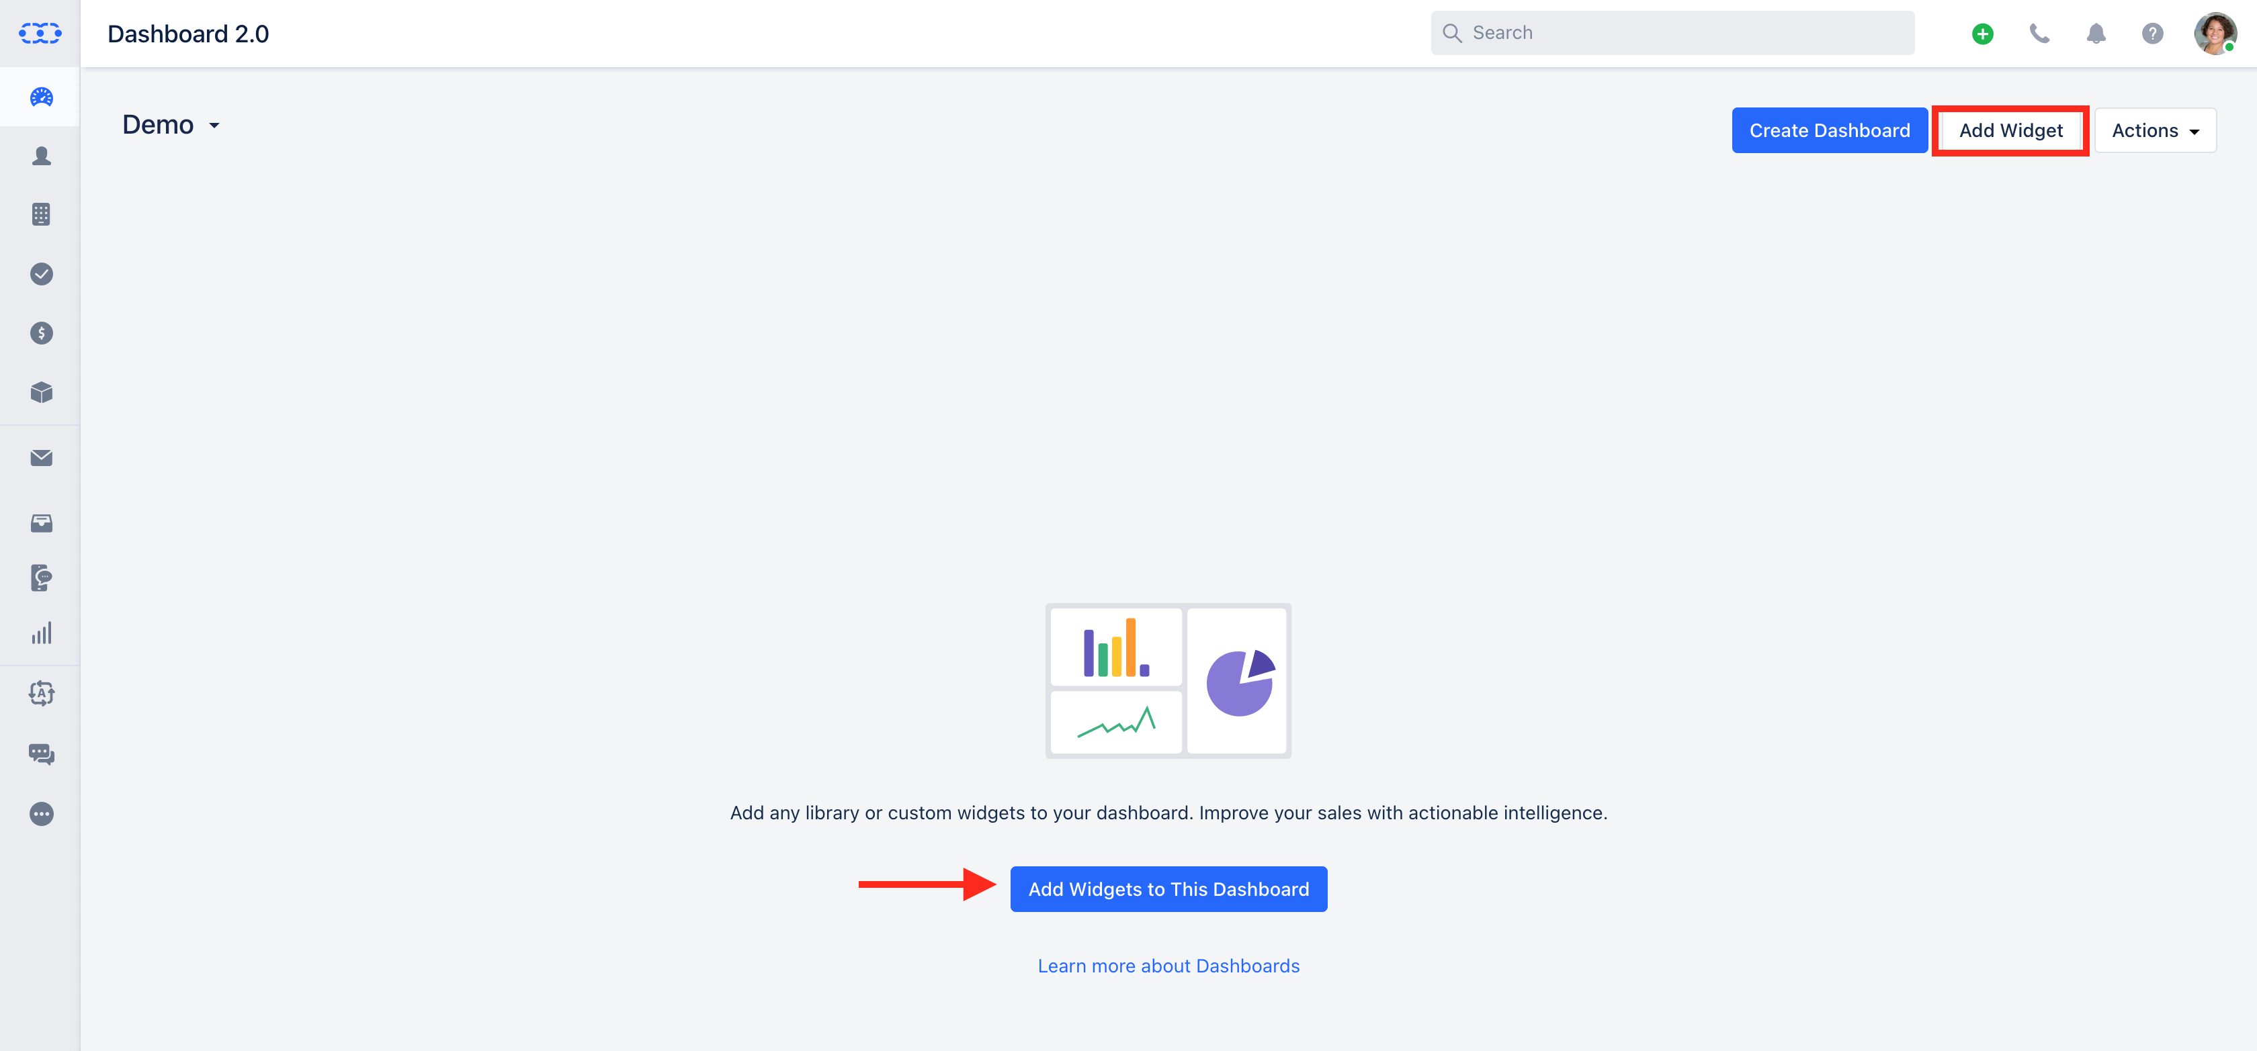Viewport: 2257px width, 1051px height.
Task: Focus the Search input field
Action: pos(1672,34)
